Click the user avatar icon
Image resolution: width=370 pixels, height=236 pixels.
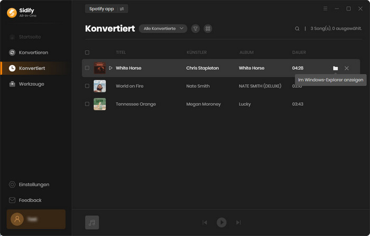pos(17,219)
